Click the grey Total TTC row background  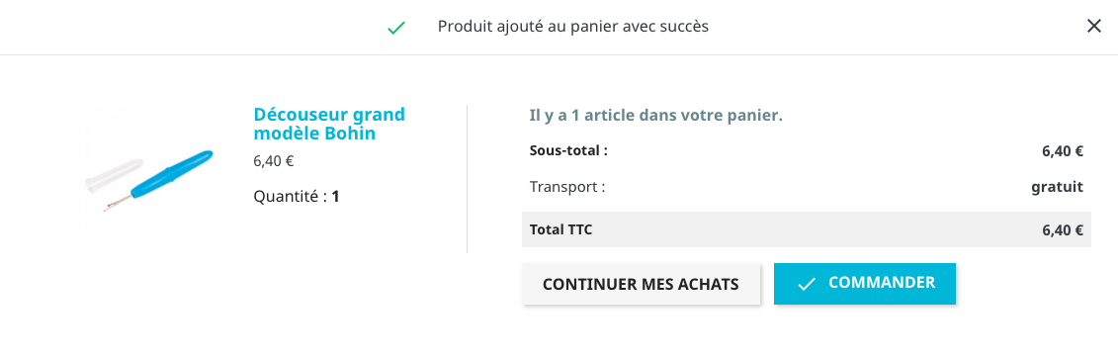pos(807,229)
